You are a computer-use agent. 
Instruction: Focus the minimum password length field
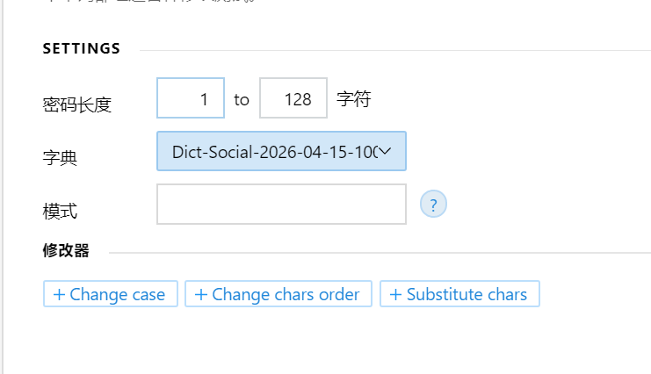click(x=191, y=98)
